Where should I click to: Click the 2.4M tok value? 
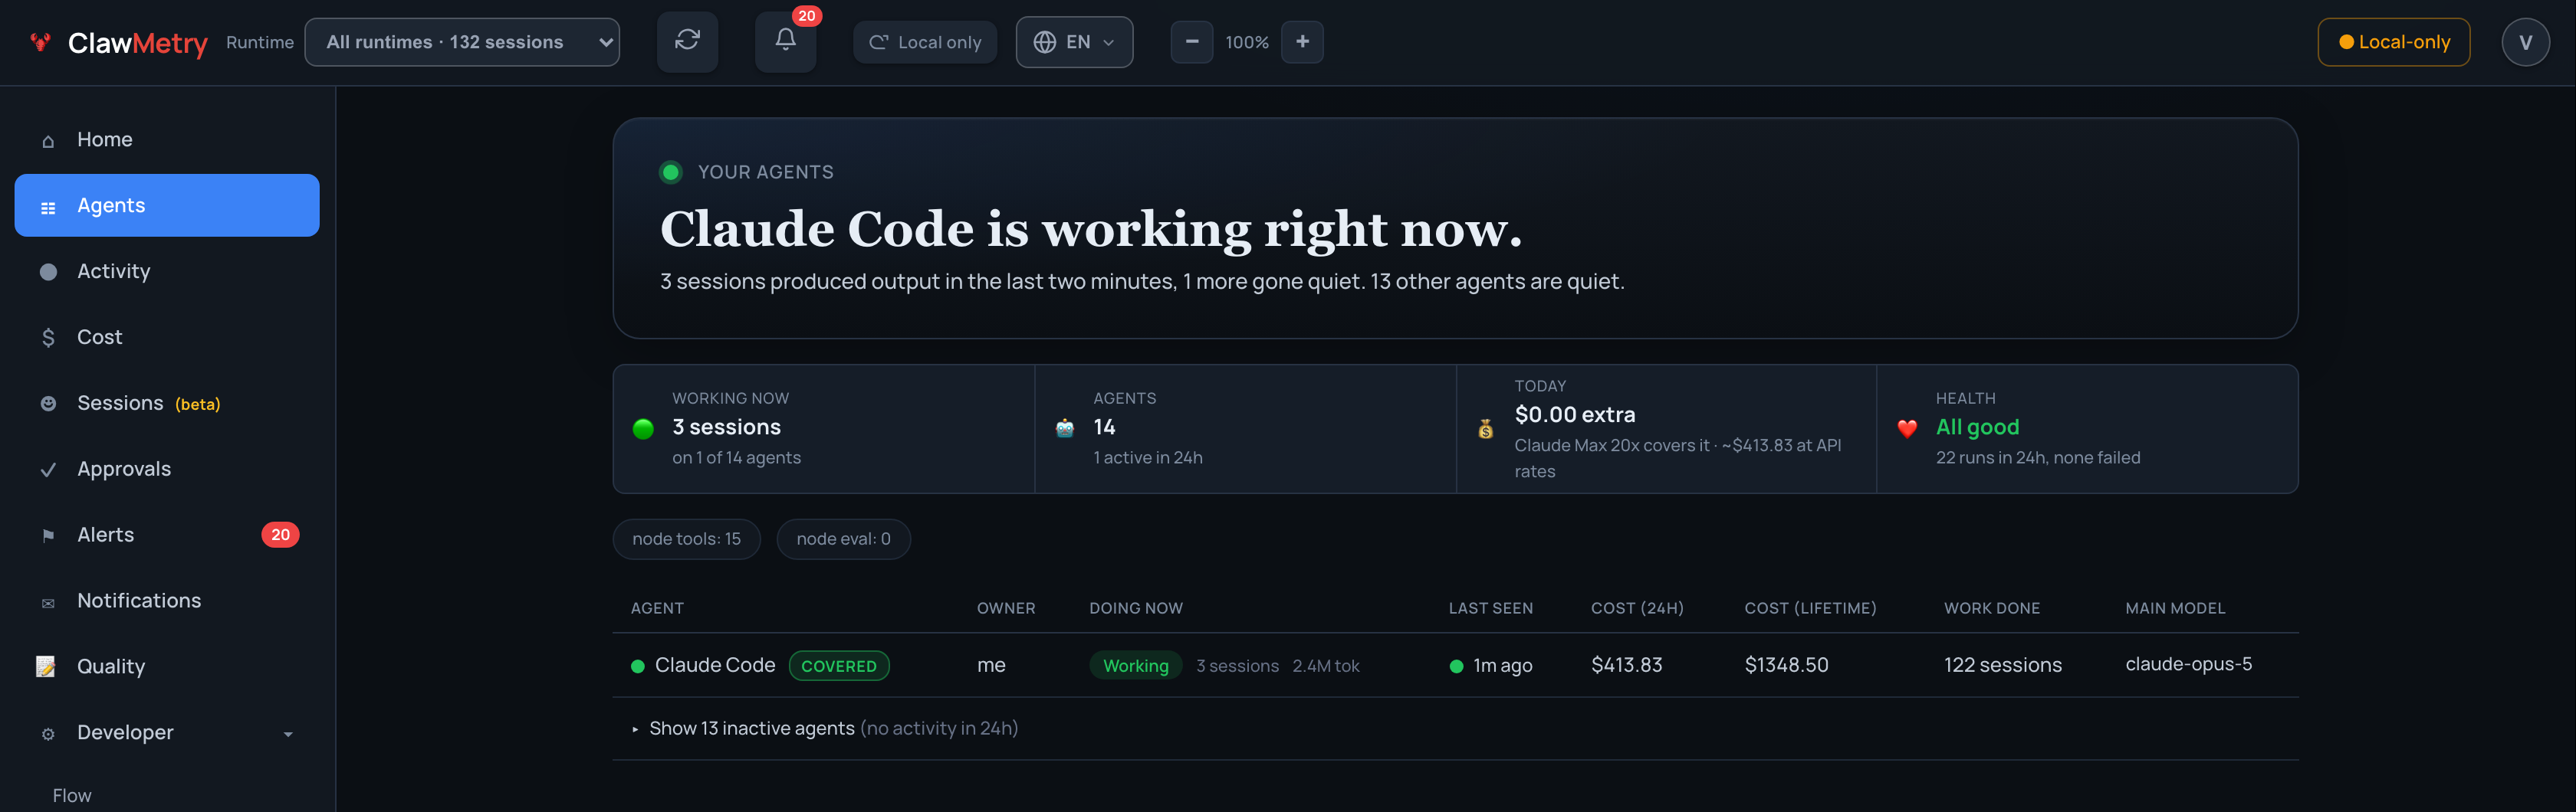1325,666
